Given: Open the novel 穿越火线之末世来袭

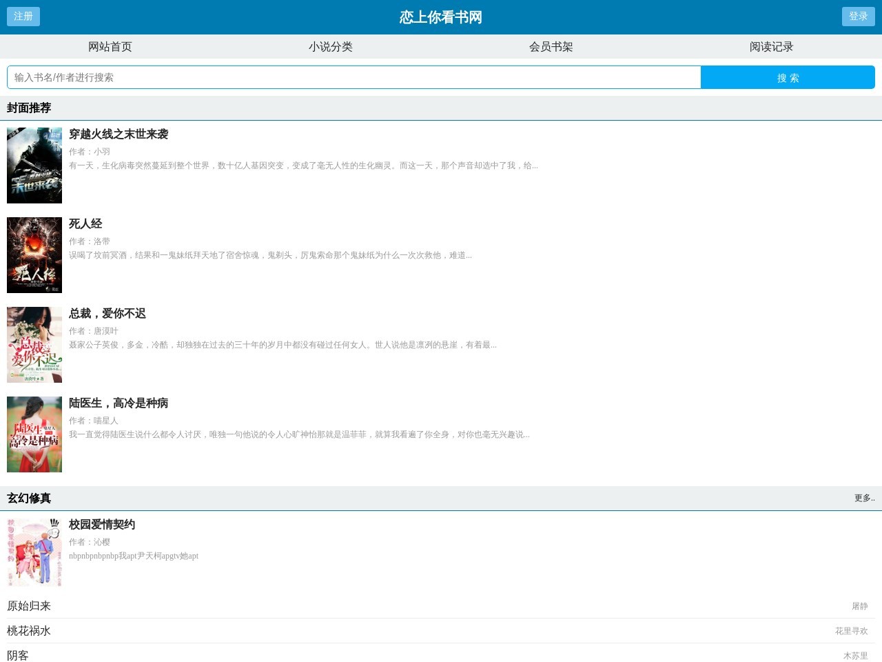Looking at the screenshot, I should click(x=119, y=134).
